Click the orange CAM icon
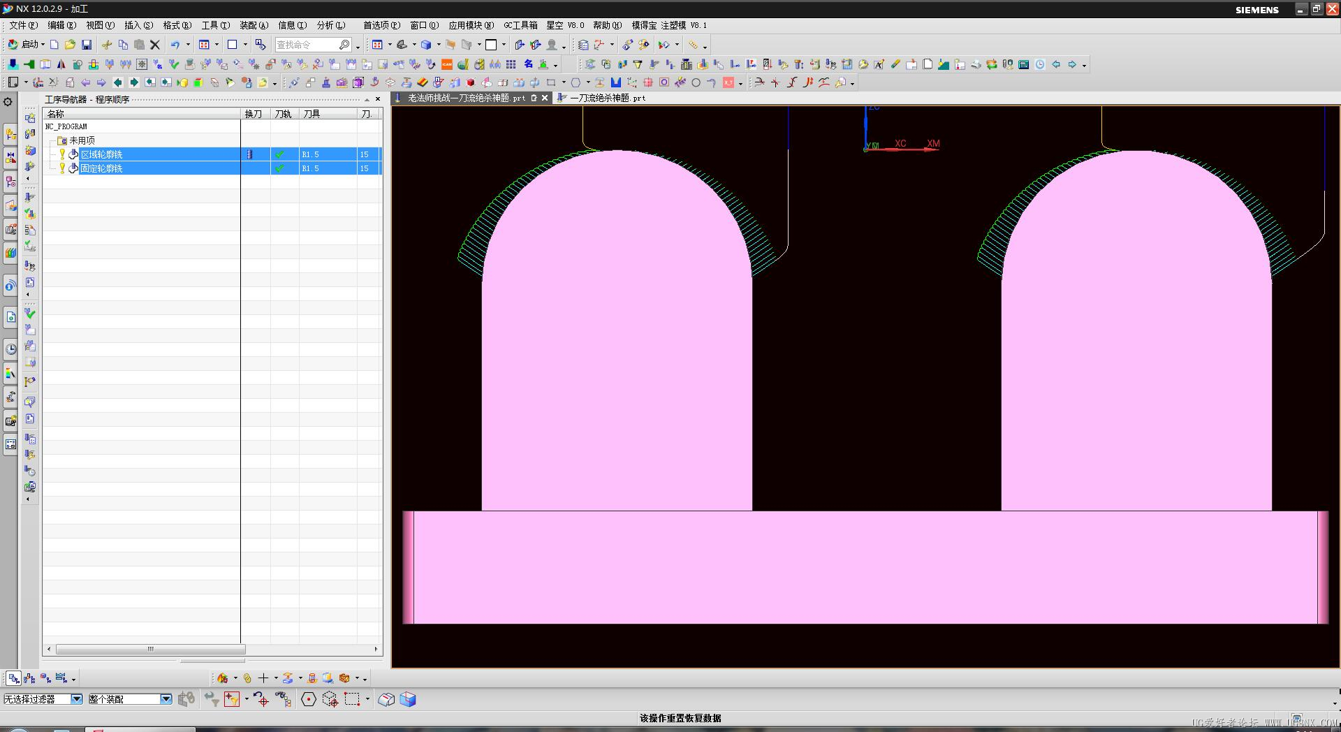This screenshot has width=1341, height=732. tap(447, 64)
